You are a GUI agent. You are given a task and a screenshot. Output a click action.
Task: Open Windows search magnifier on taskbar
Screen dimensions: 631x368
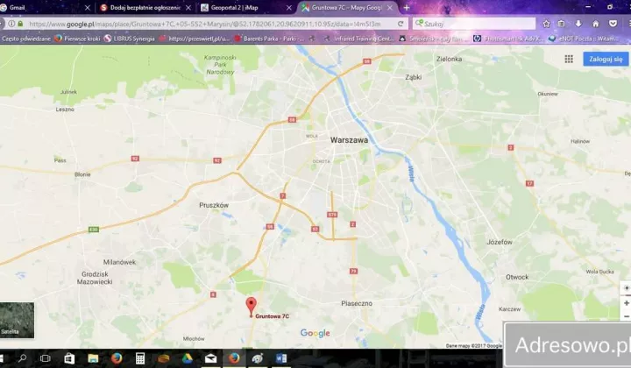(23, 358)
